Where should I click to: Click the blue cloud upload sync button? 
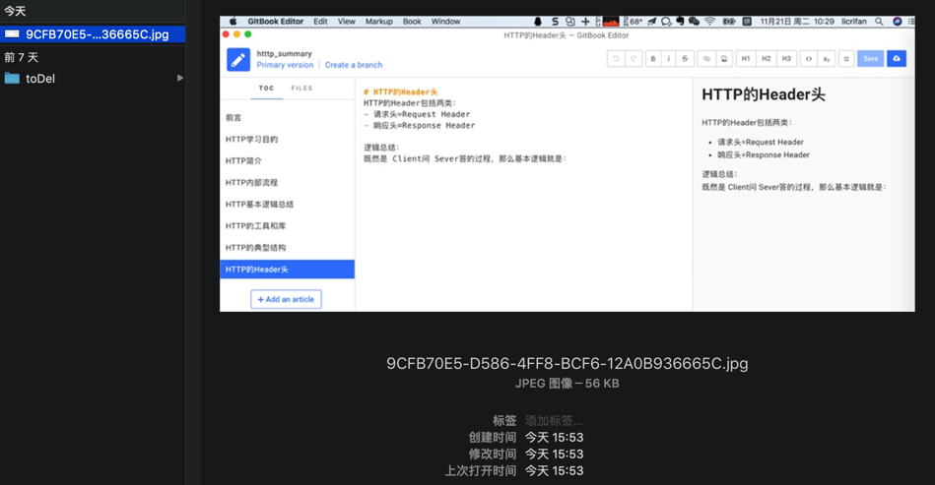point(897,58)
